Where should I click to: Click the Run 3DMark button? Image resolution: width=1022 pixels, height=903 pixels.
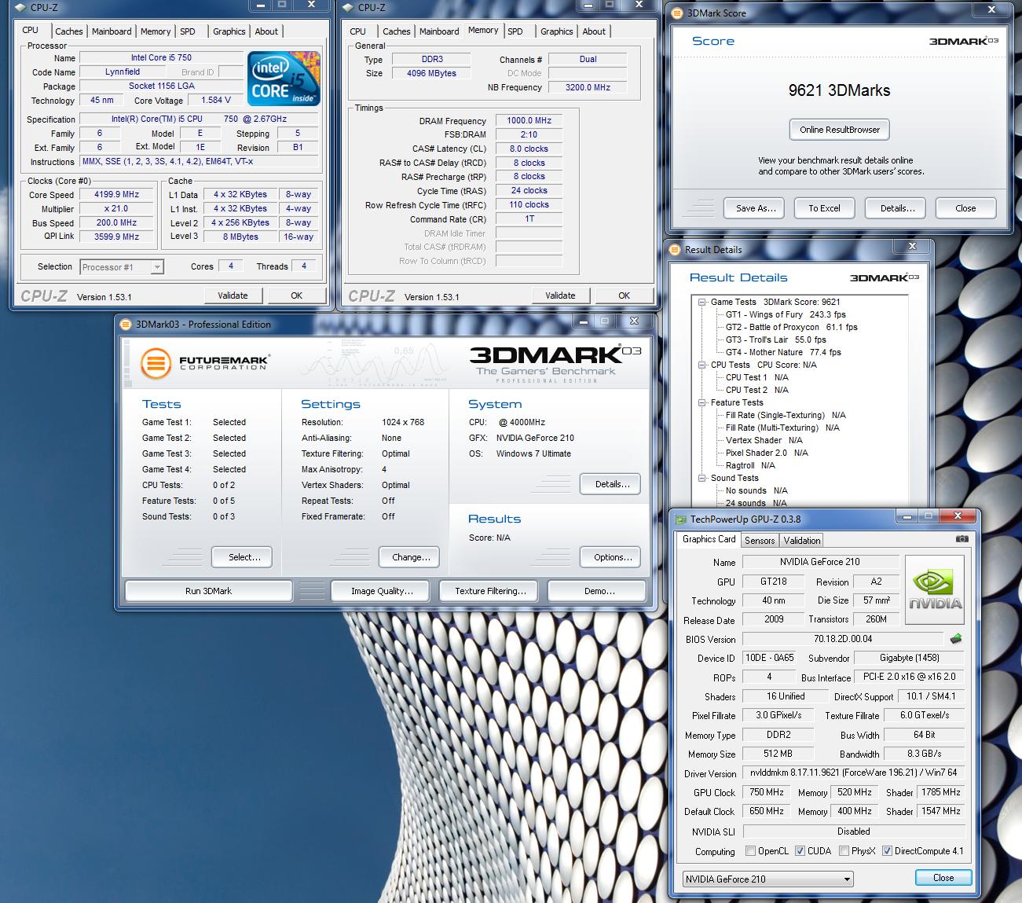coord(208,591)
